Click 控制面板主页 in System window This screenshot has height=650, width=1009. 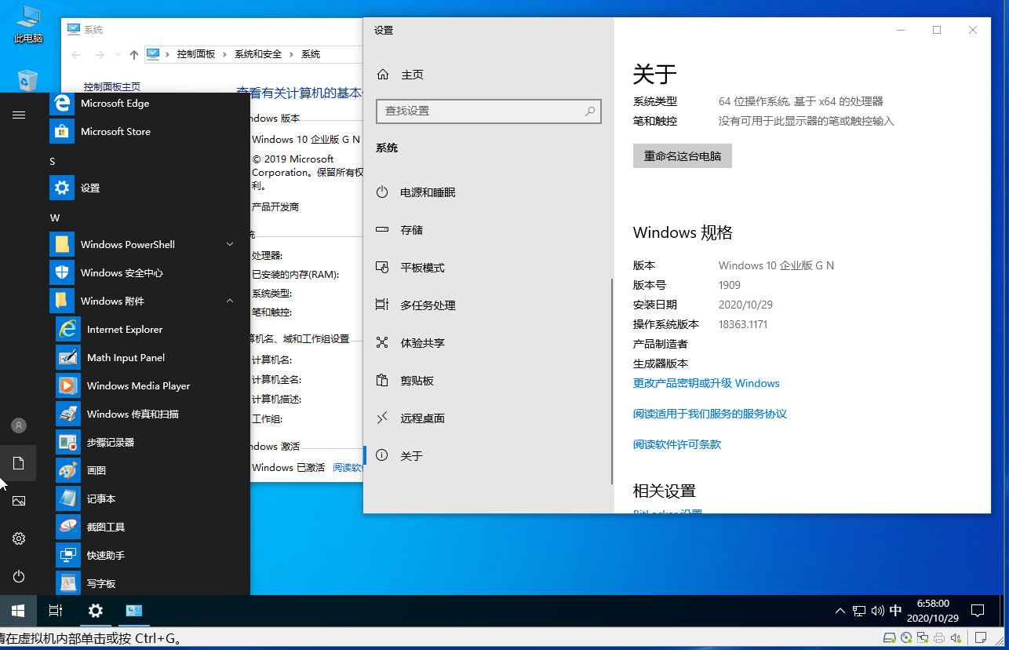(x=112, y=87)
